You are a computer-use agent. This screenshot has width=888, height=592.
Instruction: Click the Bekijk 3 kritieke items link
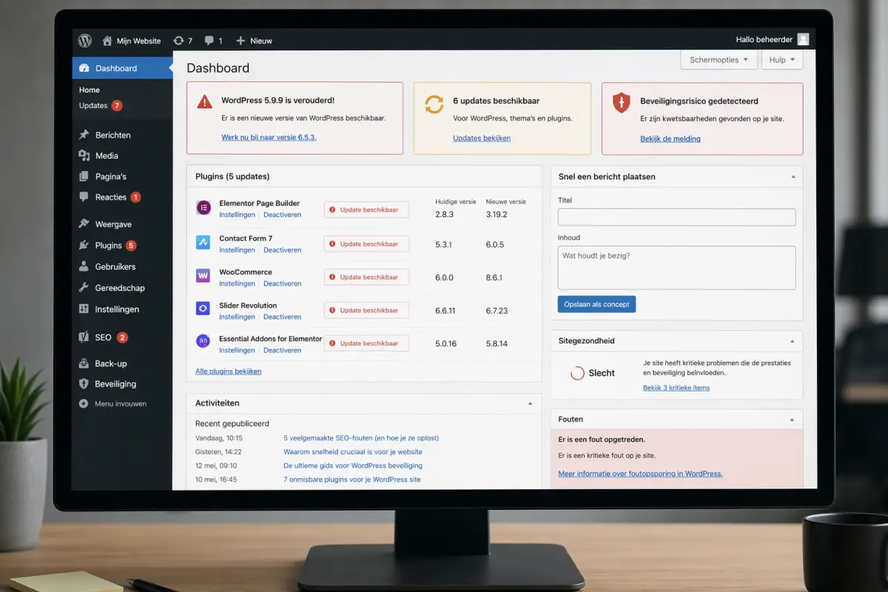coord(676,387)
